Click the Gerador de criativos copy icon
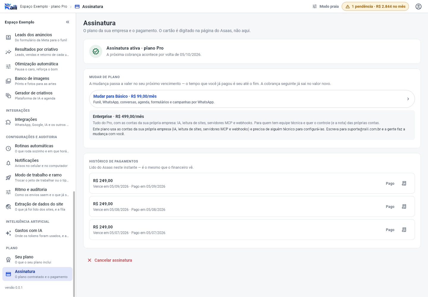The width and height of the screenshot is (428, 297). pyautogui.click(x=8, y=96)
